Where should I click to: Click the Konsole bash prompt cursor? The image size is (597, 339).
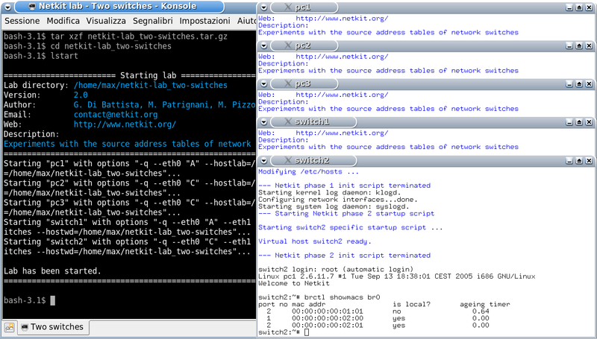click(x=52, y=300)
